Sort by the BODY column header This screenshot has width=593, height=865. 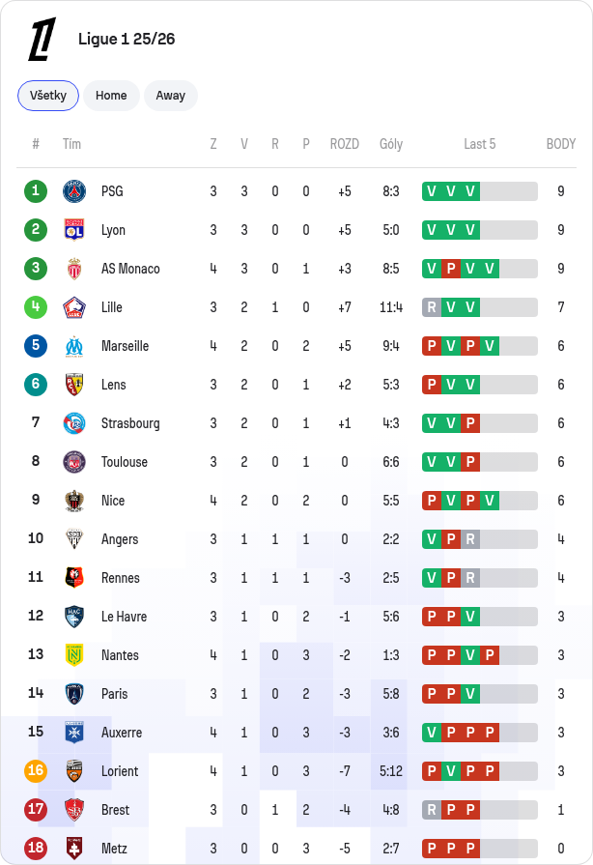[x=560, y=144]
